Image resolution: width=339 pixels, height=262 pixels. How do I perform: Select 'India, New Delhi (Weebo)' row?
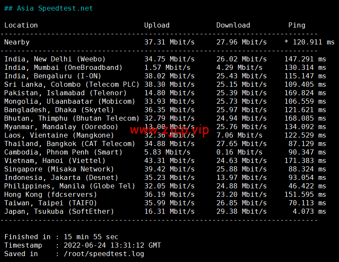165,59
